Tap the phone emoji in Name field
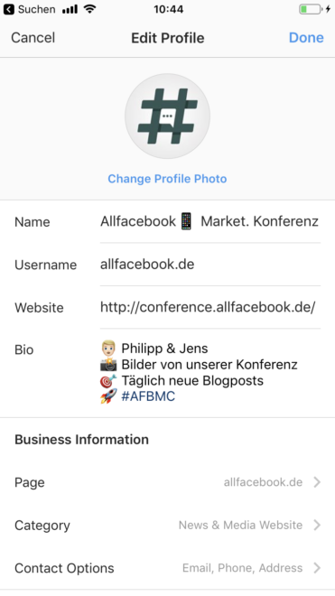Viewport: 335px width, 596px height. tap(186, 221)
